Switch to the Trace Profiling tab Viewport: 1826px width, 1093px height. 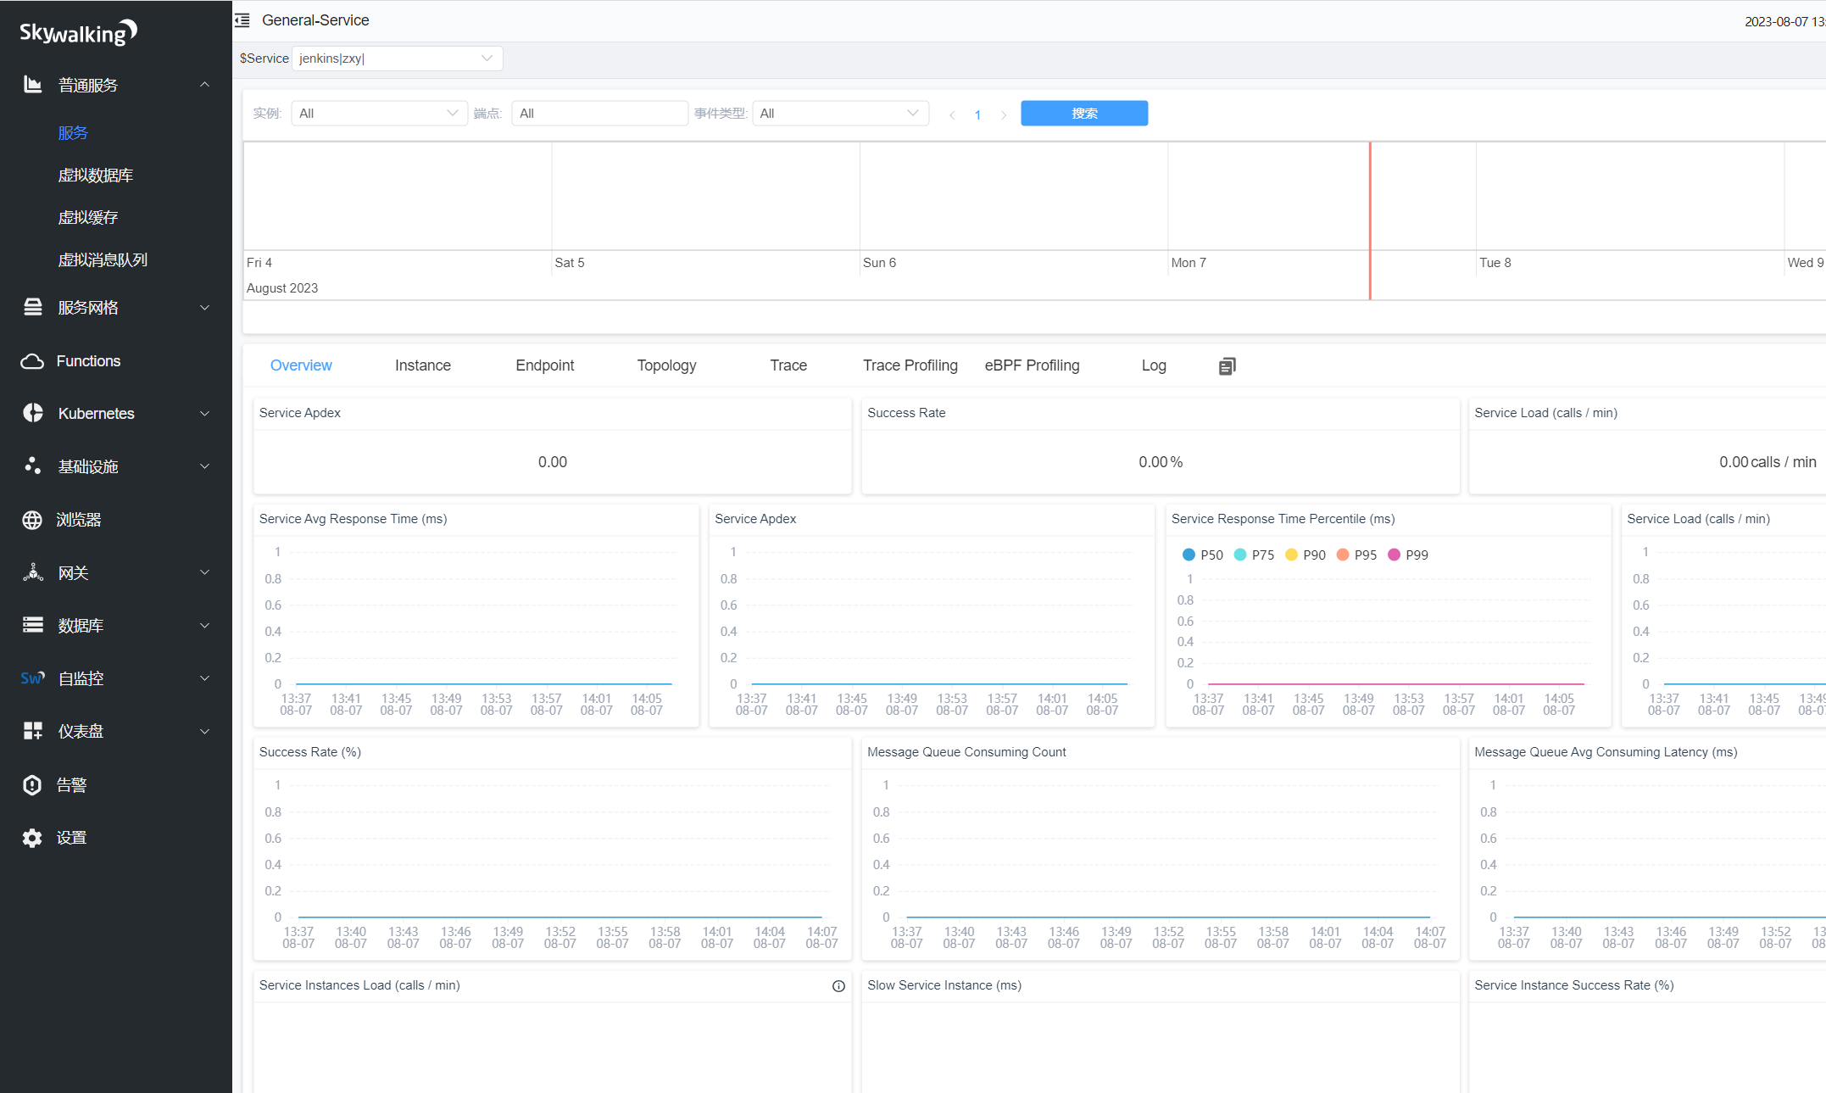pos(910,365)
